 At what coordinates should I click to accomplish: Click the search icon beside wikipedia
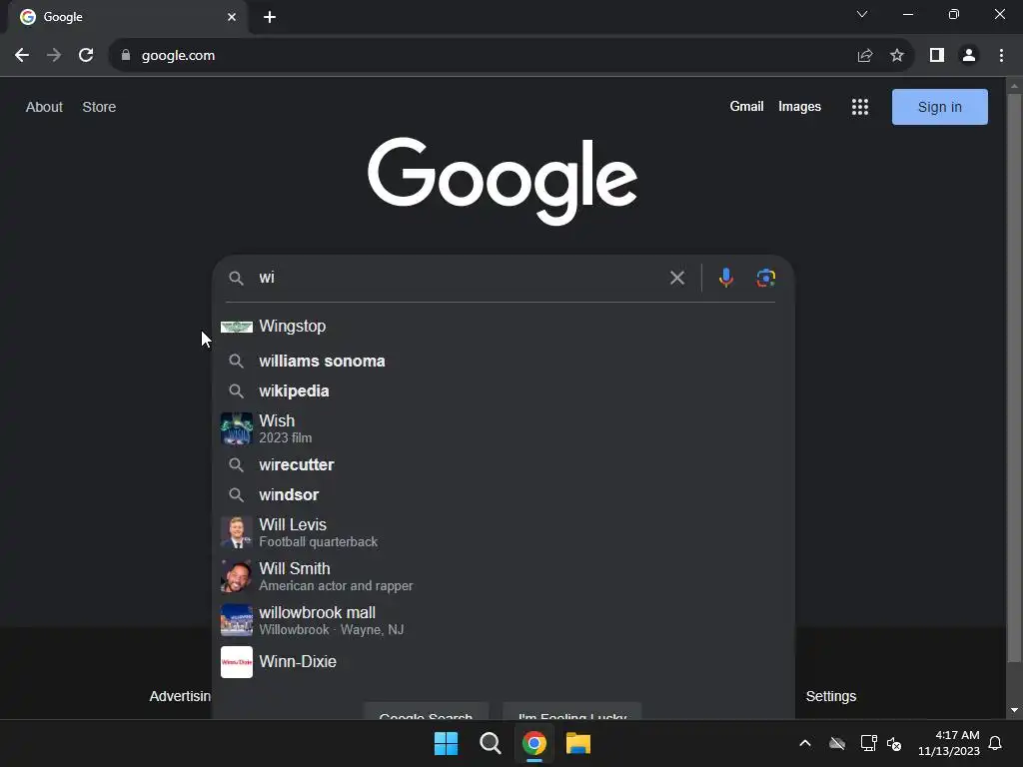(x=236, y=390)
